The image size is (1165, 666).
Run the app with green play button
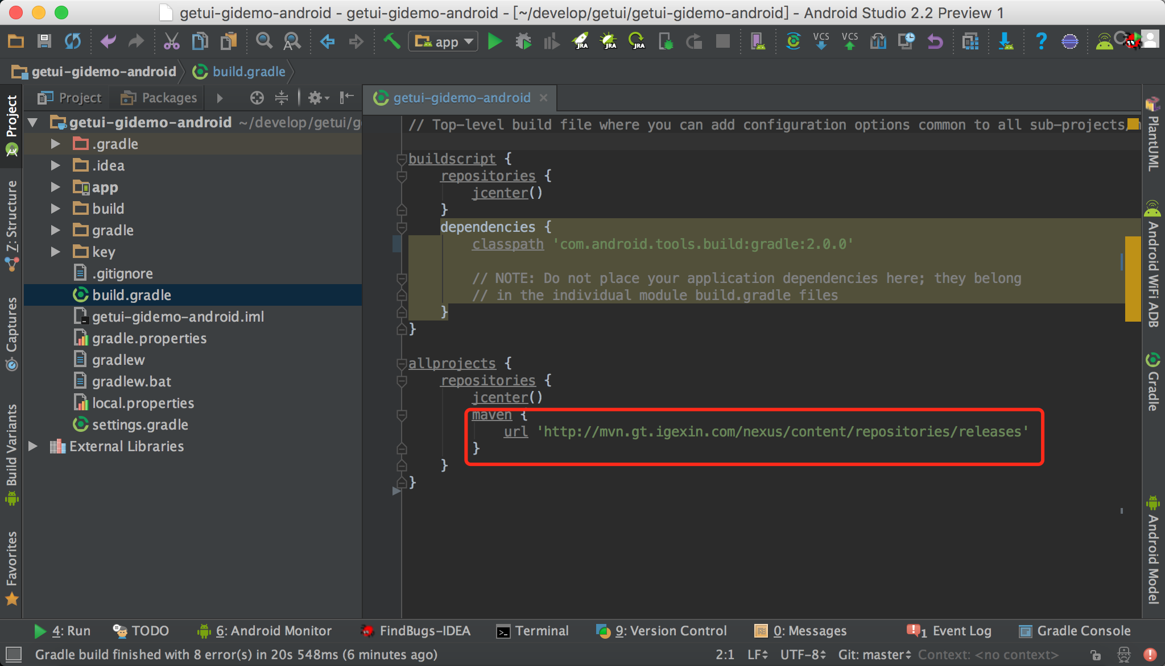coord(495,41)
